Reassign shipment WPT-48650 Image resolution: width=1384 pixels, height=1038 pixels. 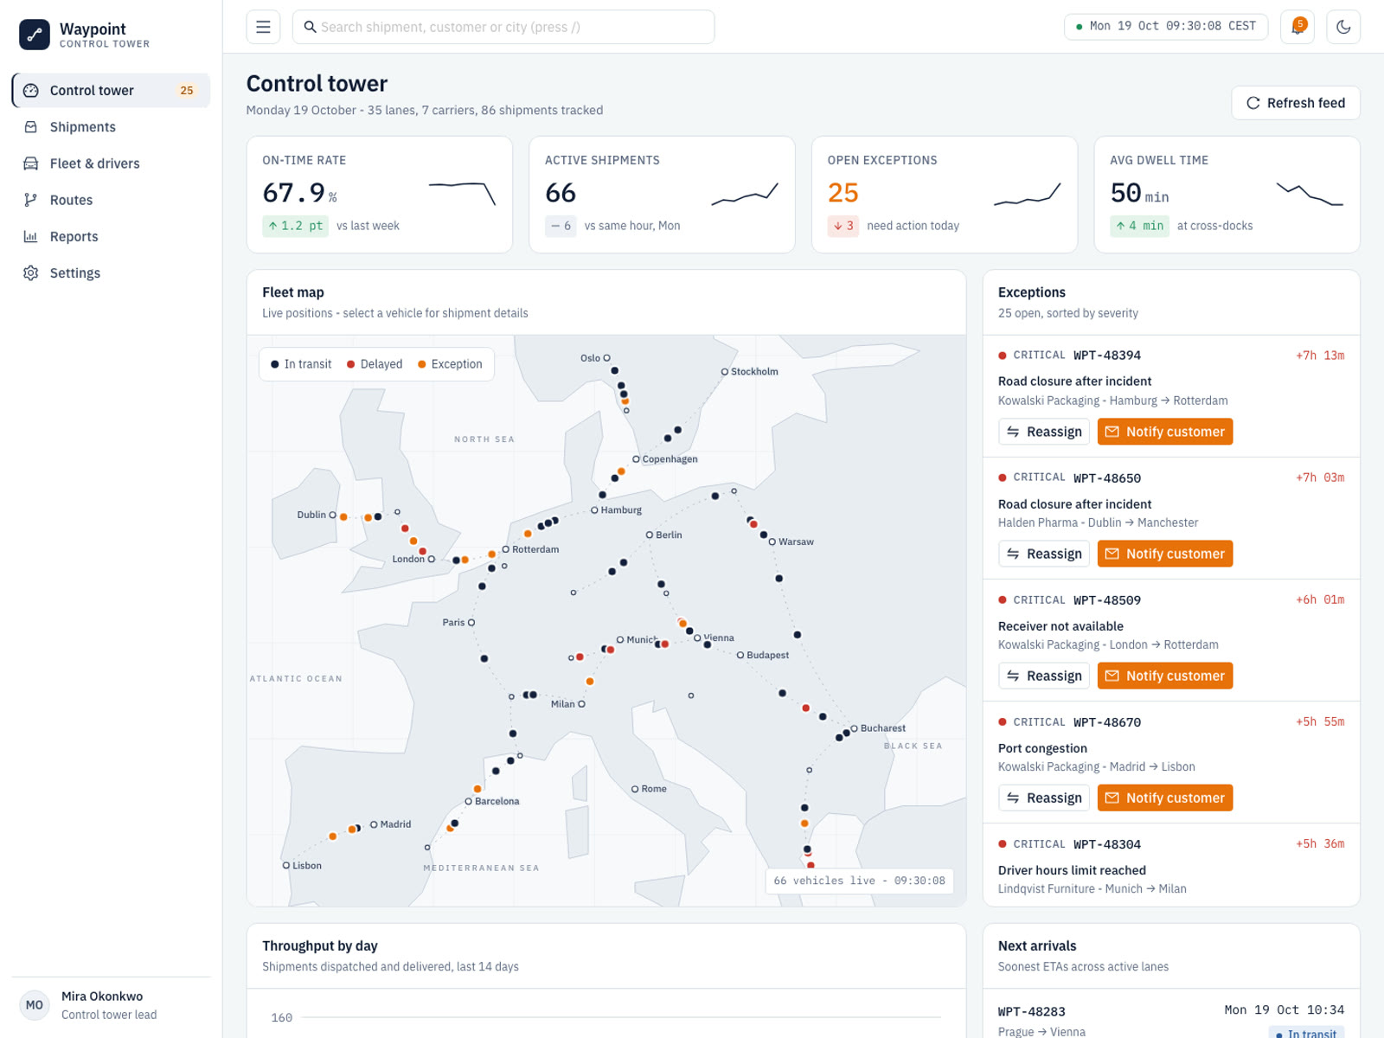[1044, 554]
